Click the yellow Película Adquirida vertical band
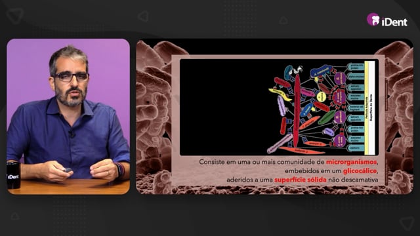This screenshot has height=236, width=420. coord(367,108)
